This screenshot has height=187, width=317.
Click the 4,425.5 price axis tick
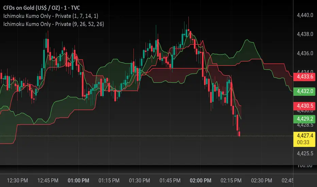pyautogui.click(x=305, y=153)
